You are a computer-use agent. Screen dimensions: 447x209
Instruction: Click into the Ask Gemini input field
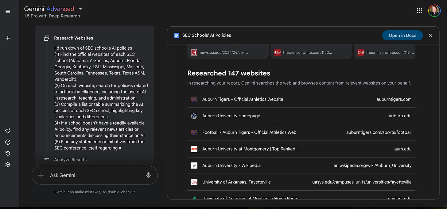[x=95, y=175]
